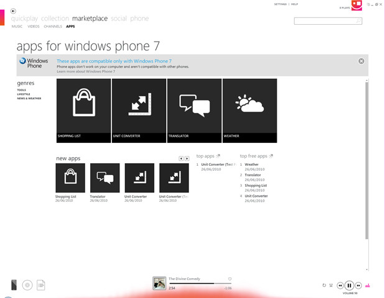The image size is (385, 298).
Task: Toggle shuffle playback
Action: coord(331,285)
